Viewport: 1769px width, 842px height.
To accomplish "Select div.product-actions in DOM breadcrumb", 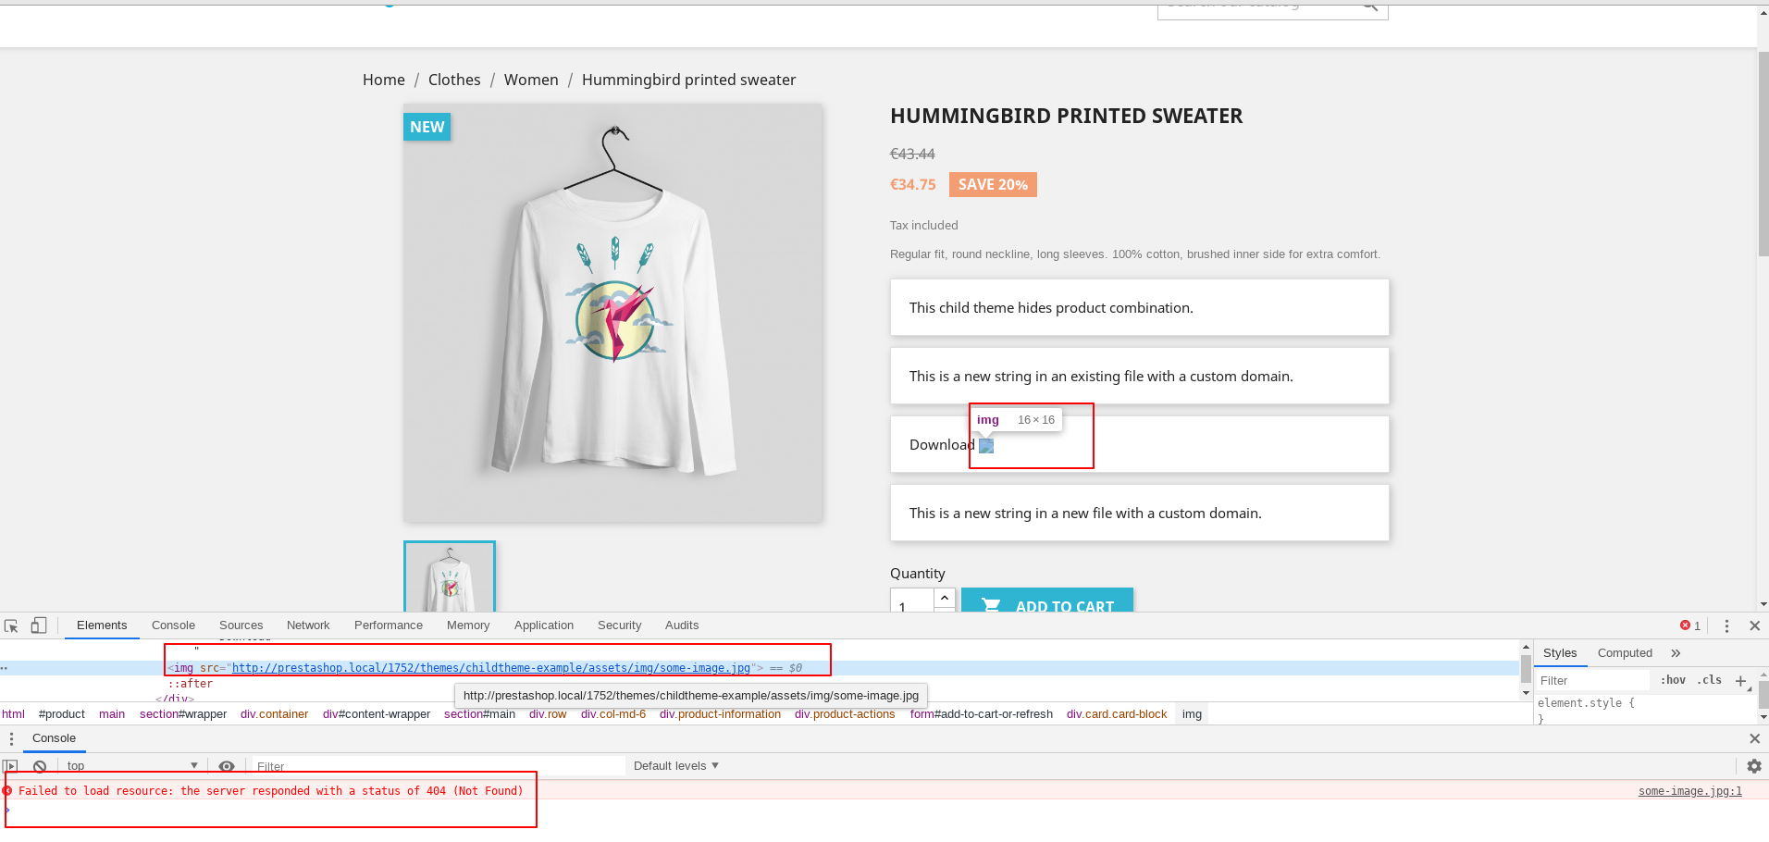I will (845, 714).
